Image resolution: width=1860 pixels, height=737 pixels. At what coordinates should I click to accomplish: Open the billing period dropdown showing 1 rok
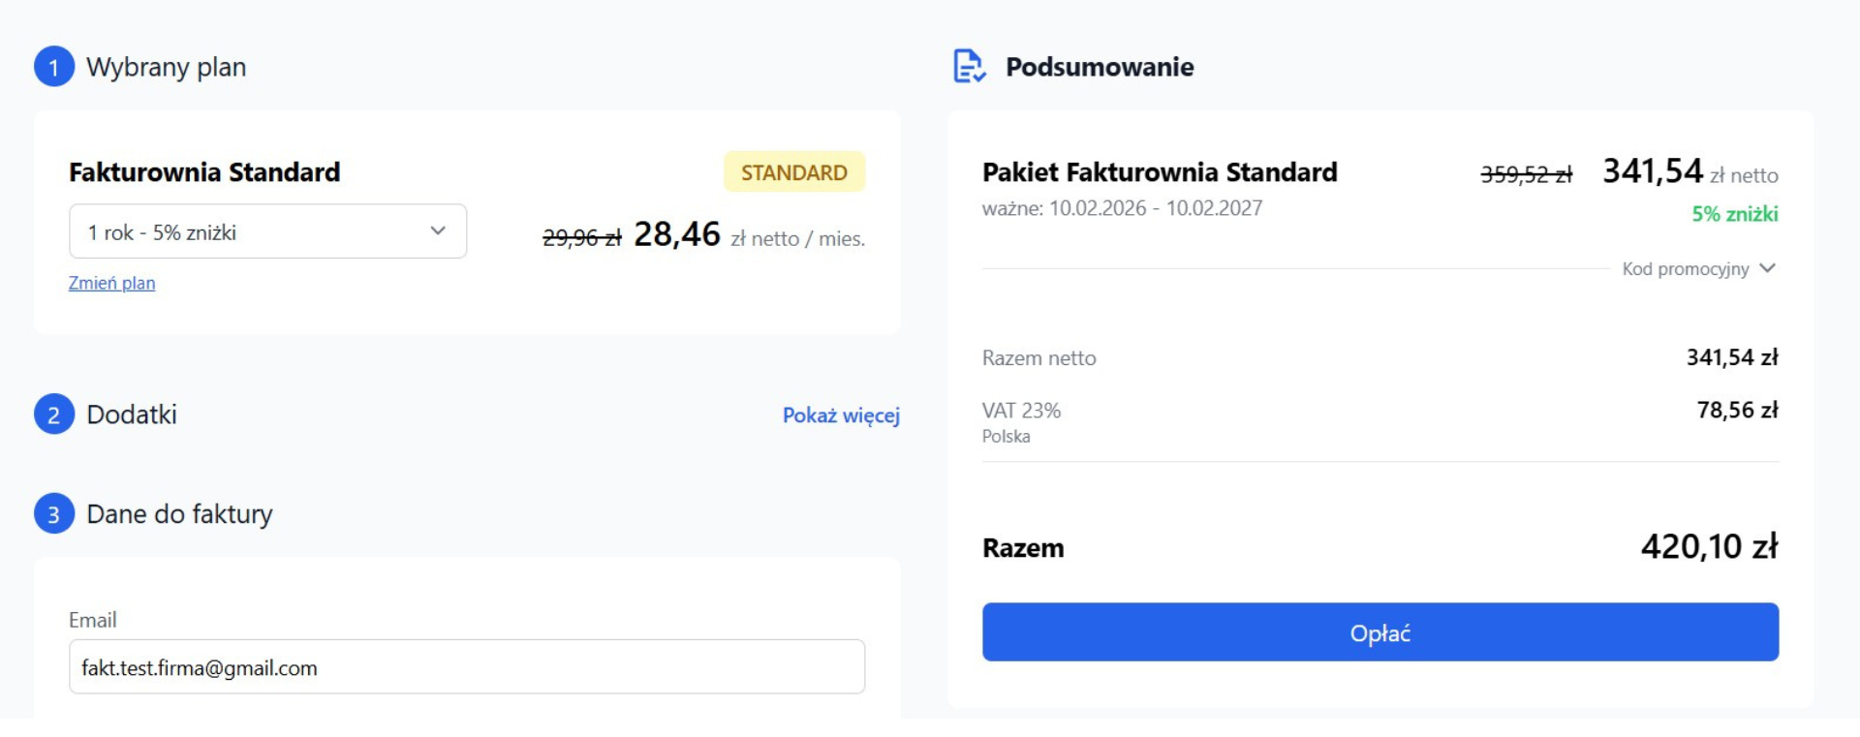pos(268,230)
